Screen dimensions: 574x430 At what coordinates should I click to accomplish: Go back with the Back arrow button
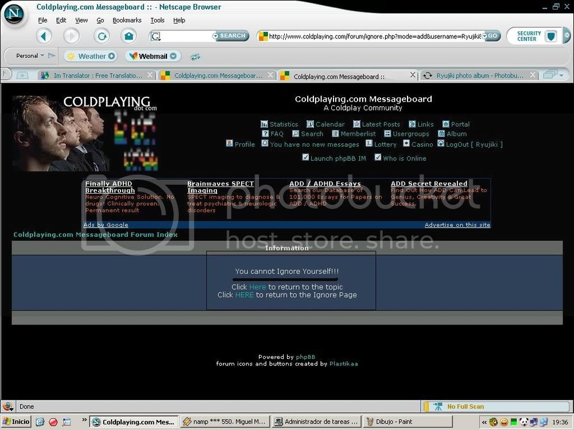(x=44, y=36)
